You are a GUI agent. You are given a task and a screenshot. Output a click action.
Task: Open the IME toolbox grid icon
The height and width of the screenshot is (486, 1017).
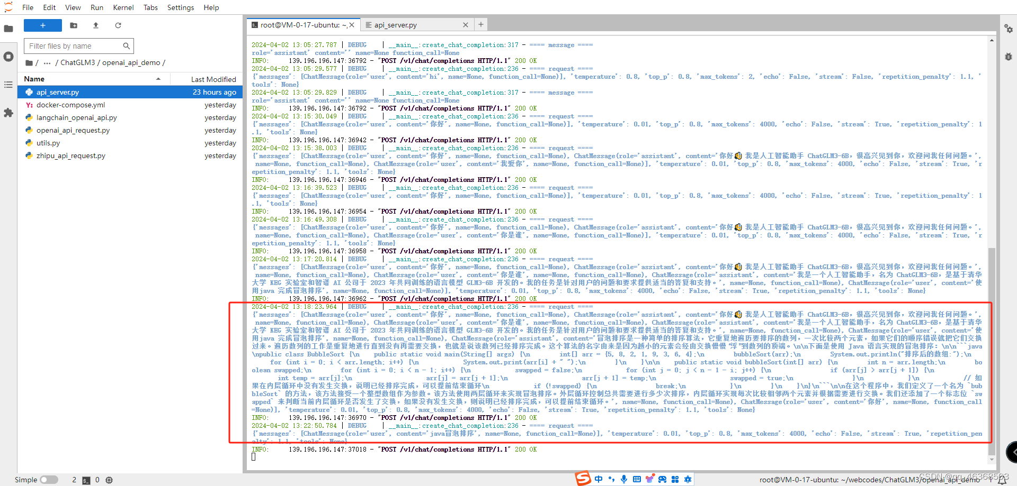click(675, 479)
